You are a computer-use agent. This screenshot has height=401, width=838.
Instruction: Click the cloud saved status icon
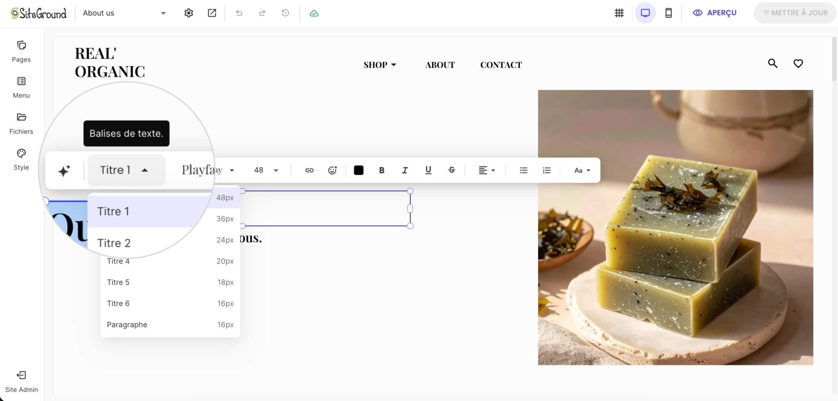tap(314, 13)
